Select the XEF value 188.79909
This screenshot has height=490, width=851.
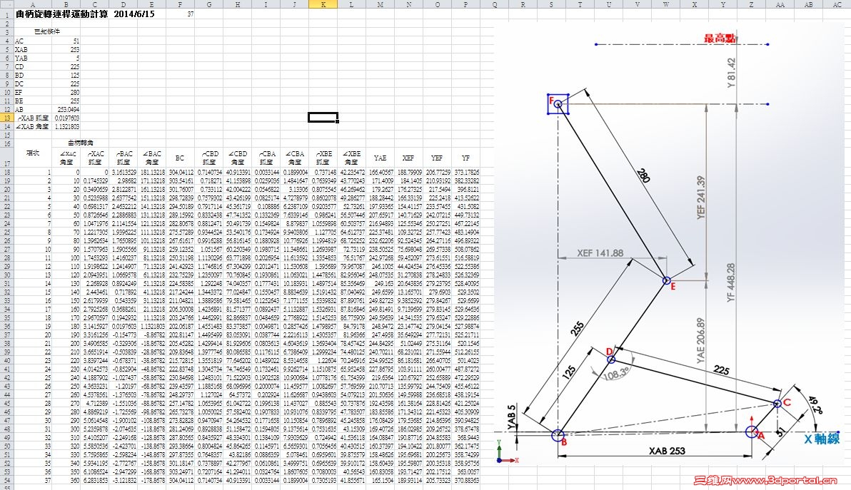pyautogui.click(x=408, y=172)
